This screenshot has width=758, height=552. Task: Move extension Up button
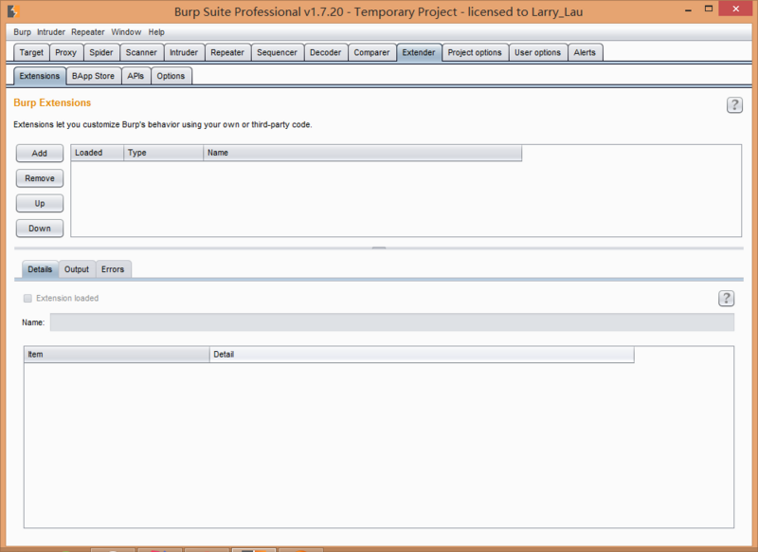40,204
